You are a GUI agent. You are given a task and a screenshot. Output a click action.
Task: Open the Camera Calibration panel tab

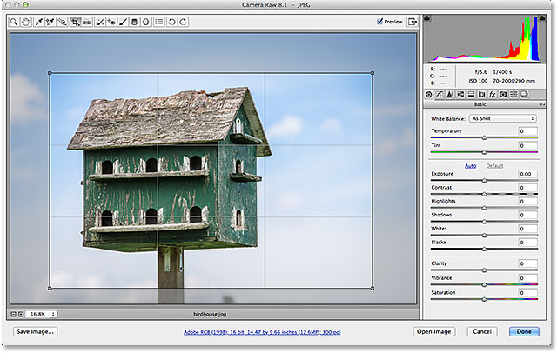503,95
